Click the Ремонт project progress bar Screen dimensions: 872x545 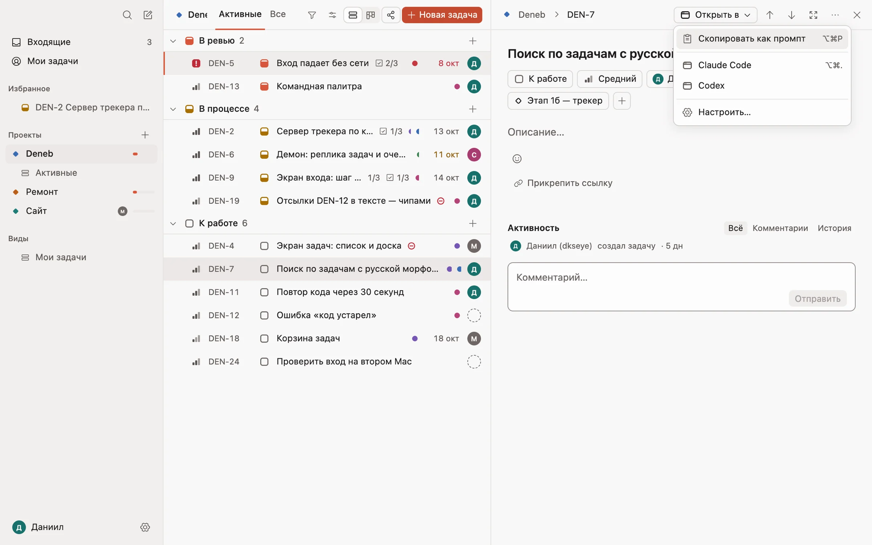click(x=144, y=192)
